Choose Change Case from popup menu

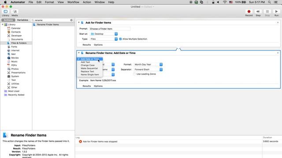point(88,65)
